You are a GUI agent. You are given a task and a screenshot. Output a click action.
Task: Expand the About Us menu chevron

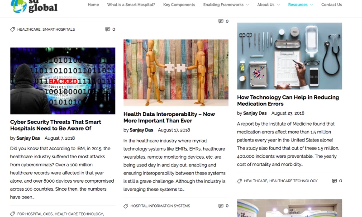point(278,5)
